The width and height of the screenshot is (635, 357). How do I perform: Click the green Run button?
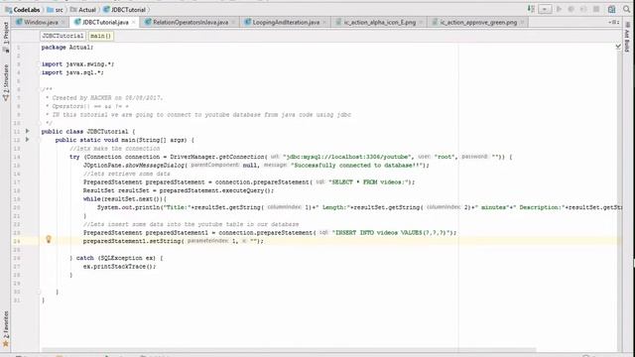(x=559, y=9)
